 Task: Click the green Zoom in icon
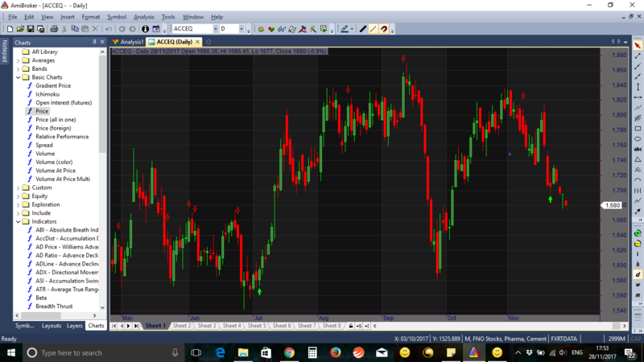point(638,233)
